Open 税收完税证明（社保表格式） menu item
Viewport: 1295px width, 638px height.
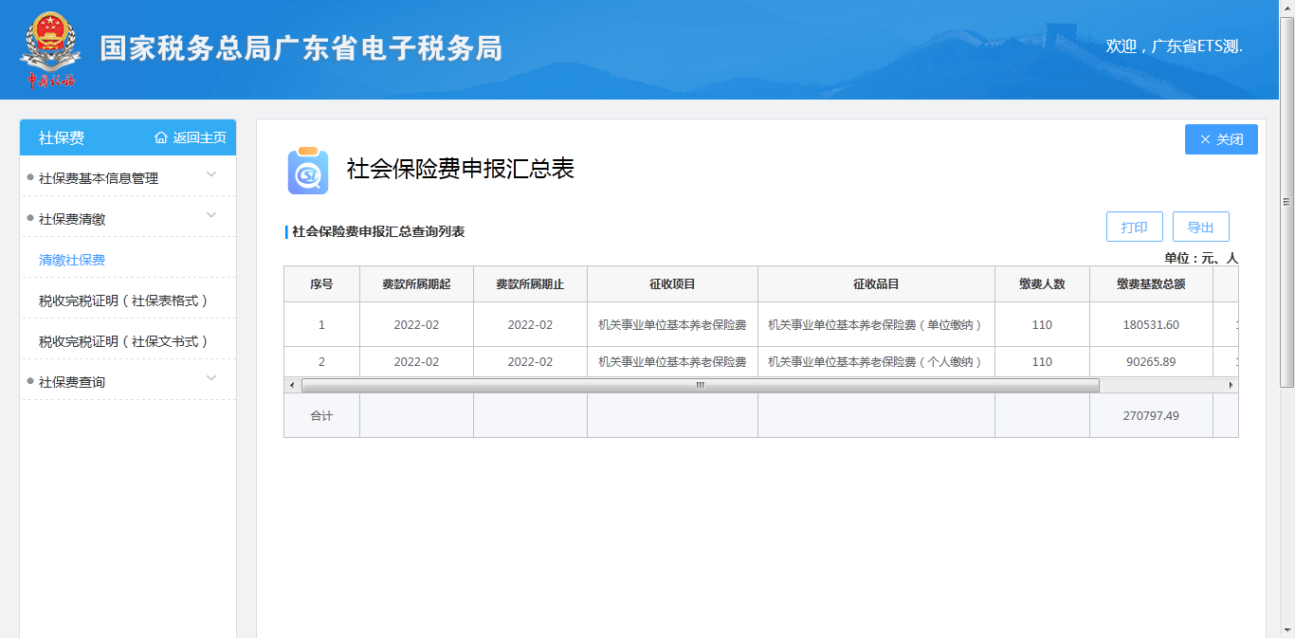tap(123, 301)
